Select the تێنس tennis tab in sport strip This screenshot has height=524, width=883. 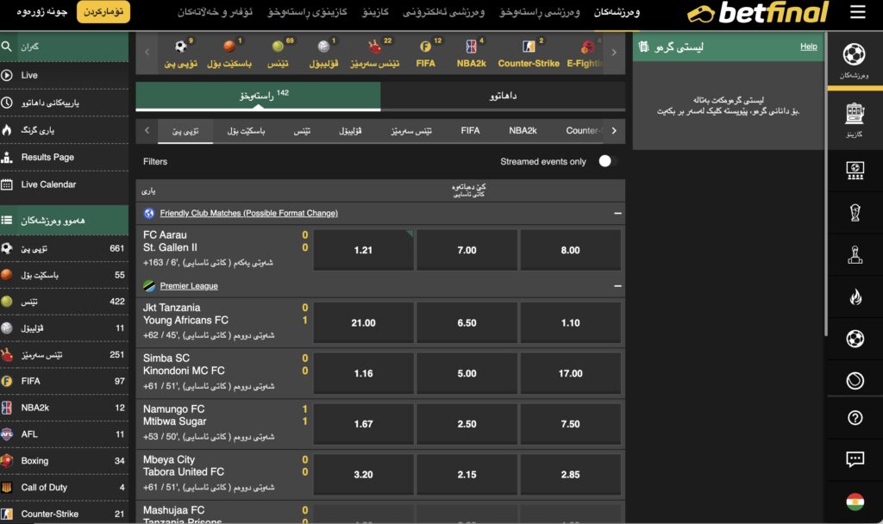(302, 131)
